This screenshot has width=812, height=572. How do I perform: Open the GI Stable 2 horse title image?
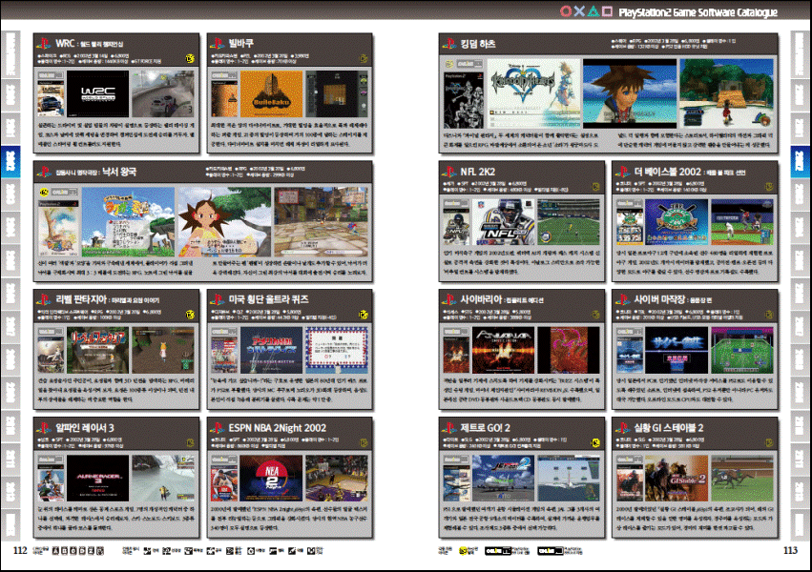[677, 478]
